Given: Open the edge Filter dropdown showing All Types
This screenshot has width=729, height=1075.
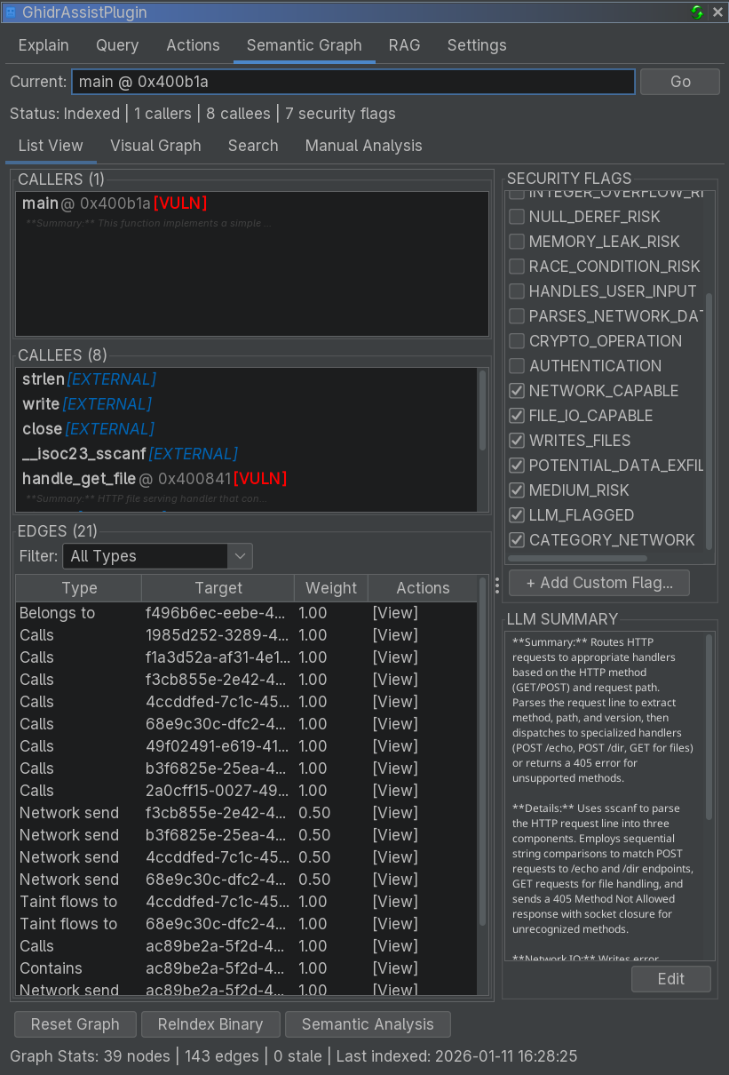Looking at the screenshot, I should tap(157, 556).
